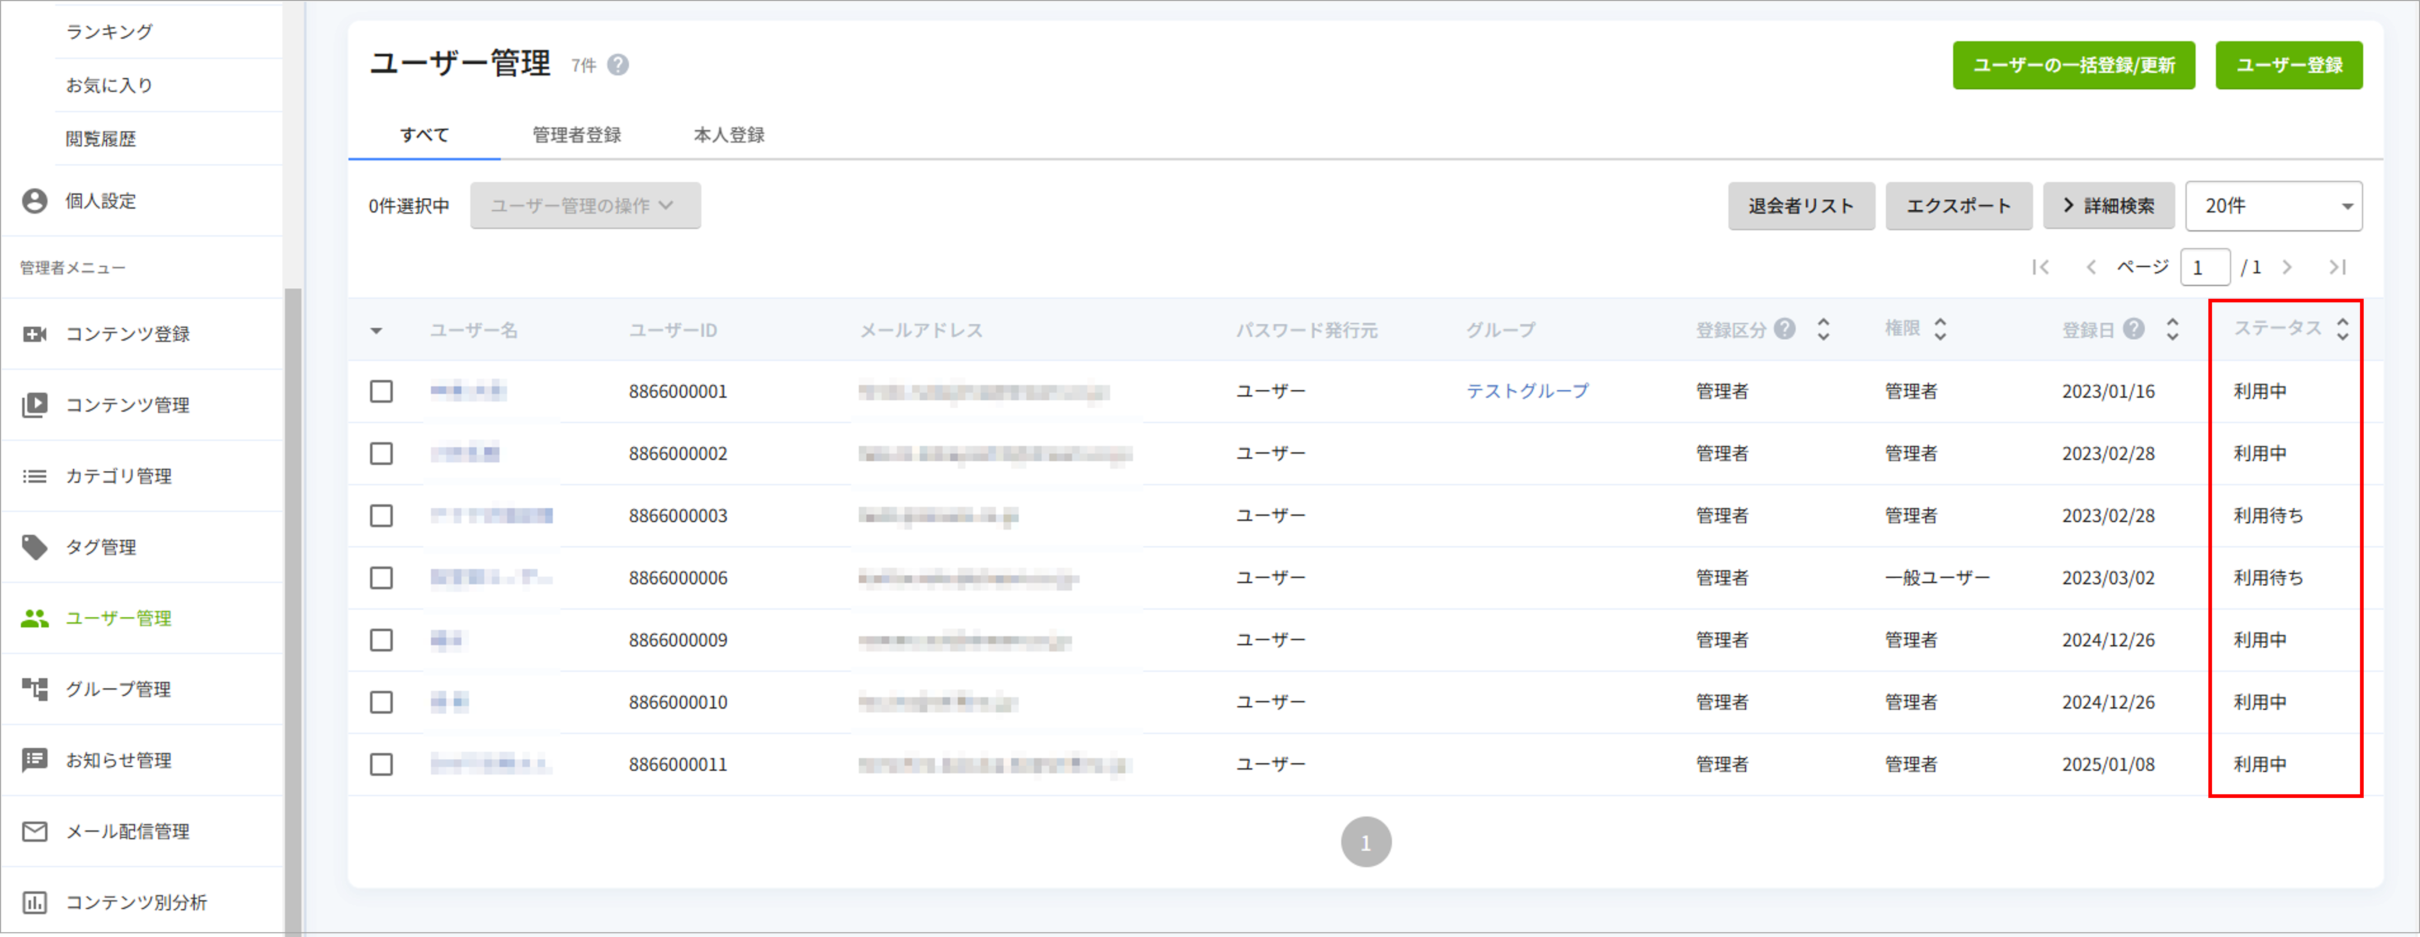Go to next page arrow
Viewport: 2420px width, 937px height.
2287,267
